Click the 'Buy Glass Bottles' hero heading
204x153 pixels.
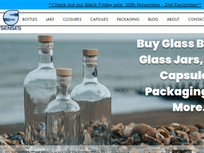click(170, 44)
